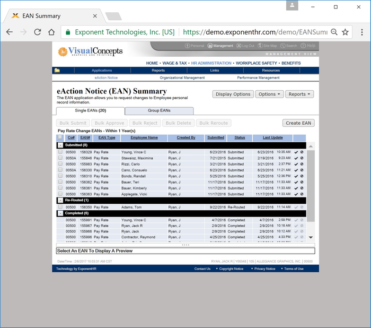Screen dimensions: 371x328
Task: Check the box for Bauer, Teri
Action: 60,182
